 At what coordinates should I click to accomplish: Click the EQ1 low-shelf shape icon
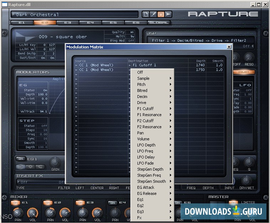pos(21,166)
